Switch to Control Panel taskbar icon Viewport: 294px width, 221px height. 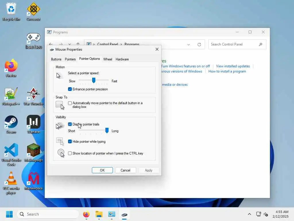(112, 214)
